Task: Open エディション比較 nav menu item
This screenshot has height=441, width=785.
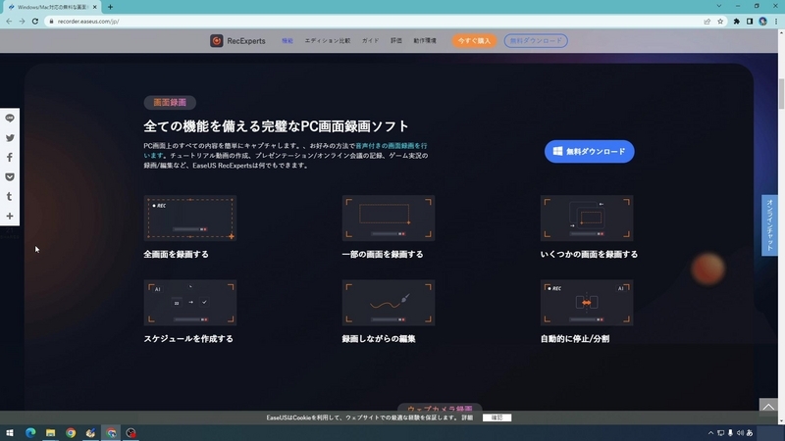Action: [328, 41]
